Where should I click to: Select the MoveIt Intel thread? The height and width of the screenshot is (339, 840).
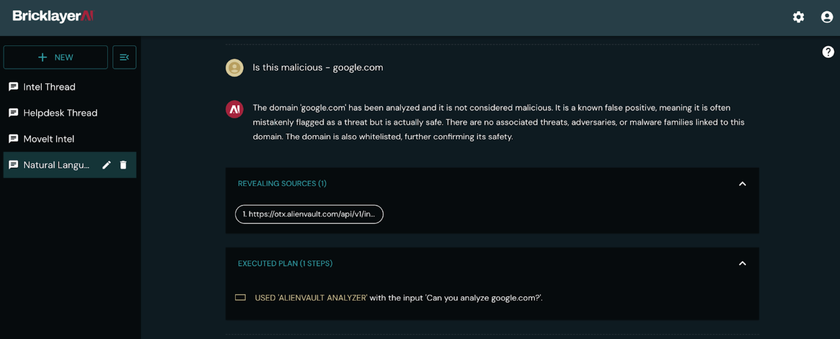49,139
